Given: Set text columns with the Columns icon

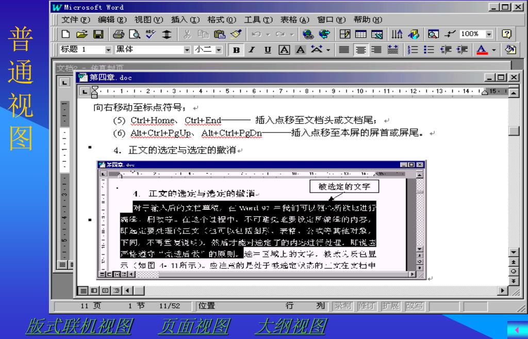Looking at the screenshot, I should coord(397,34).
